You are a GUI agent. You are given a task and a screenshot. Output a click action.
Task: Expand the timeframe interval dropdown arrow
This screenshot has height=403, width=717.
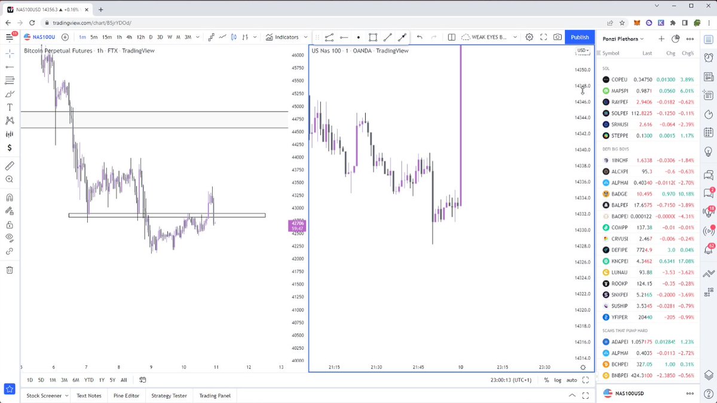[198, 37]
